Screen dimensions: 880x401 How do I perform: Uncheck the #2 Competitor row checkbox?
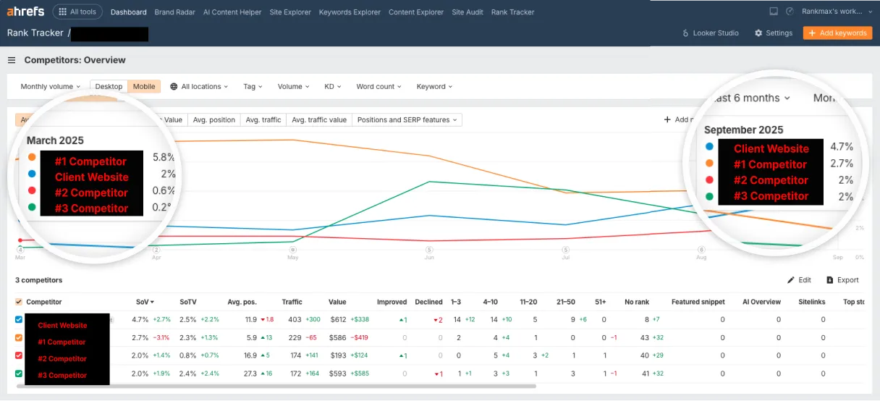point(19,355)
